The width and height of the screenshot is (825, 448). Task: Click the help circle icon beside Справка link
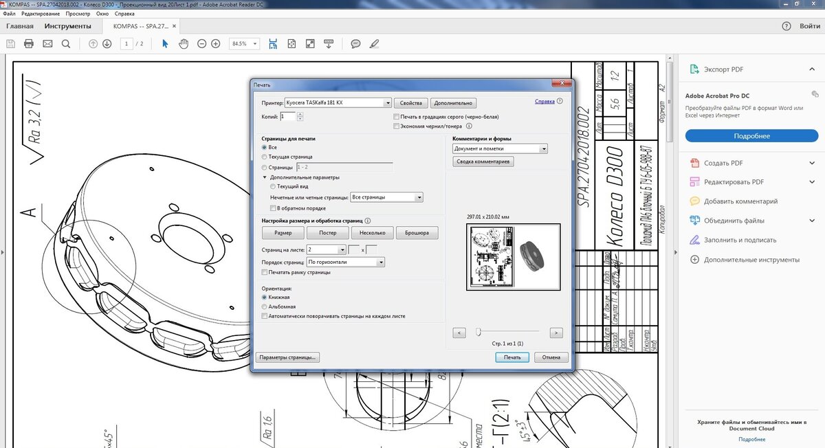coord(560,101)
